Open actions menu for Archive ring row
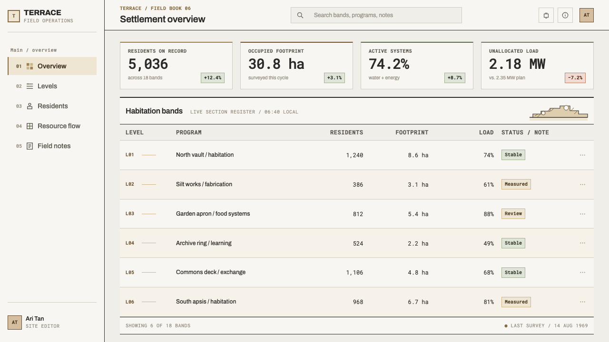Image resolution: width=609 pixels, height=342 pixels. click(582, 243)
